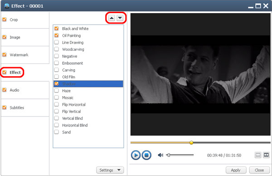
Task: Click the video preview image
Action: 200,74
